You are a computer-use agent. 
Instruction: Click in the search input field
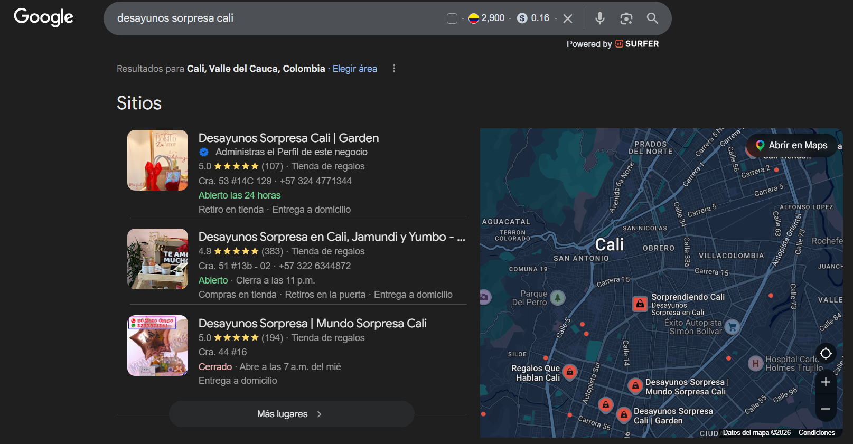click(x=275, y=18)
